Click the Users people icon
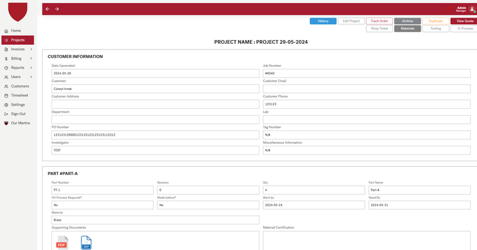Screen dimensions: 477x250 (6, 77)
